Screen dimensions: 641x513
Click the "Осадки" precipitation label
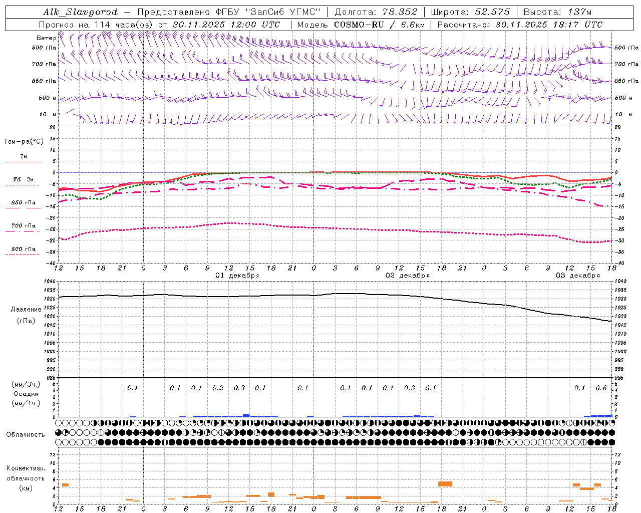[x=26, y=394]
